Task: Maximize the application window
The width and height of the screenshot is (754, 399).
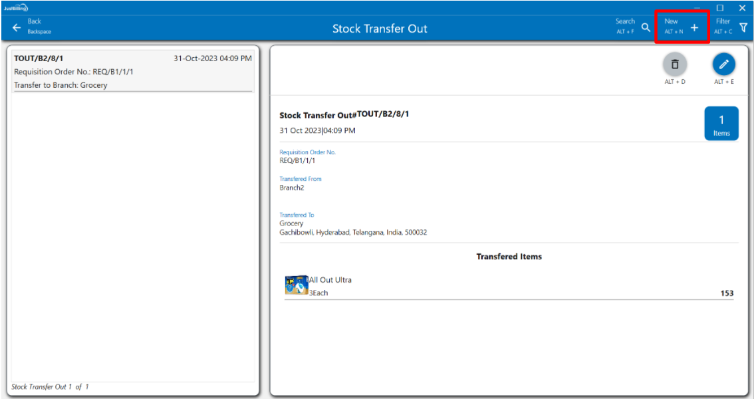Action: [720, 7]
